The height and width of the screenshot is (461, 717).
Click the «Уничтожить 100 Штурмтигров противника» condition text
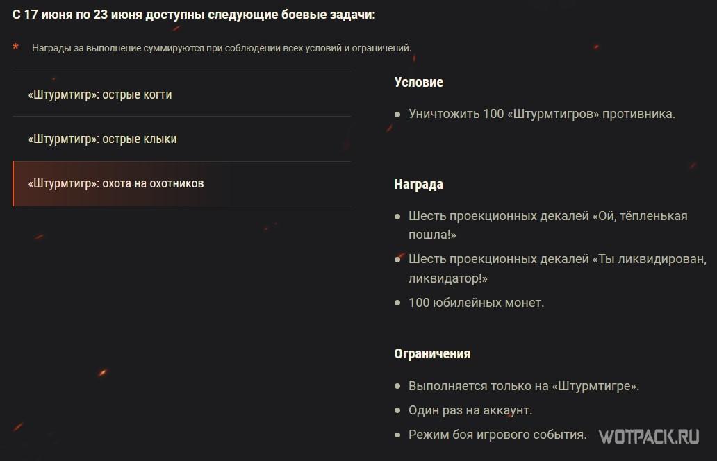[x=542, y=114]
